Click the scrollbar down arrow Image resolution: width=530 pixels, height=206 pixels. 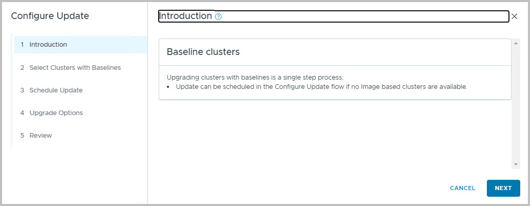click(516, 164)
